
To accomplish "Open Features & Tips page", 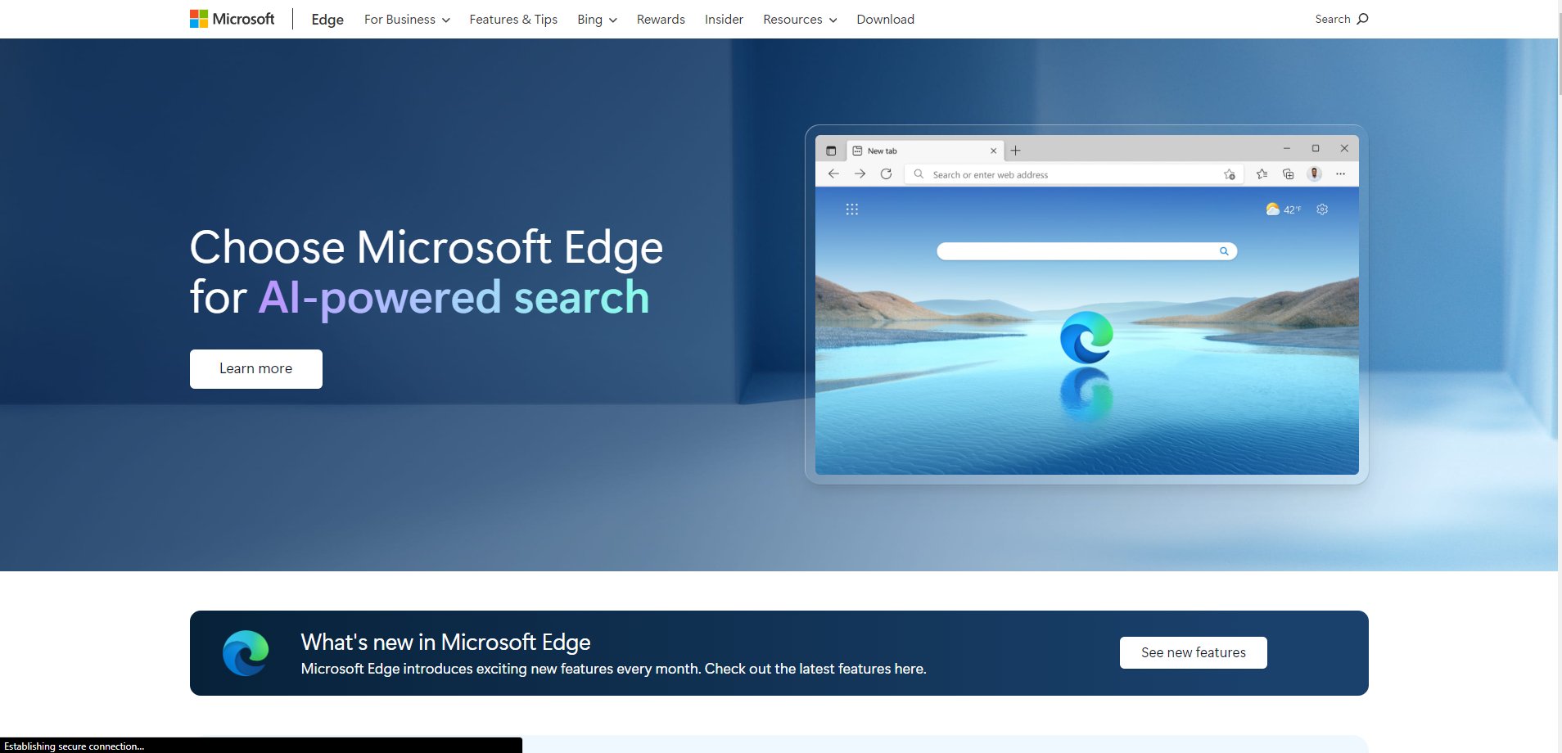I will 513,20.
